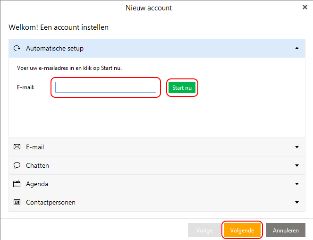The image size is (313, 240).
Task: Close the Nieuw account dialog
Action: [x=305, y=7]
